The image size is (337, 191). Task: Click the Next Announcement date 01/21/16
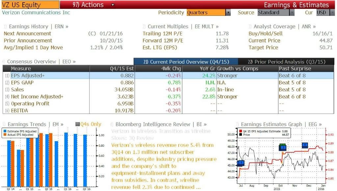tap(111, 34)
